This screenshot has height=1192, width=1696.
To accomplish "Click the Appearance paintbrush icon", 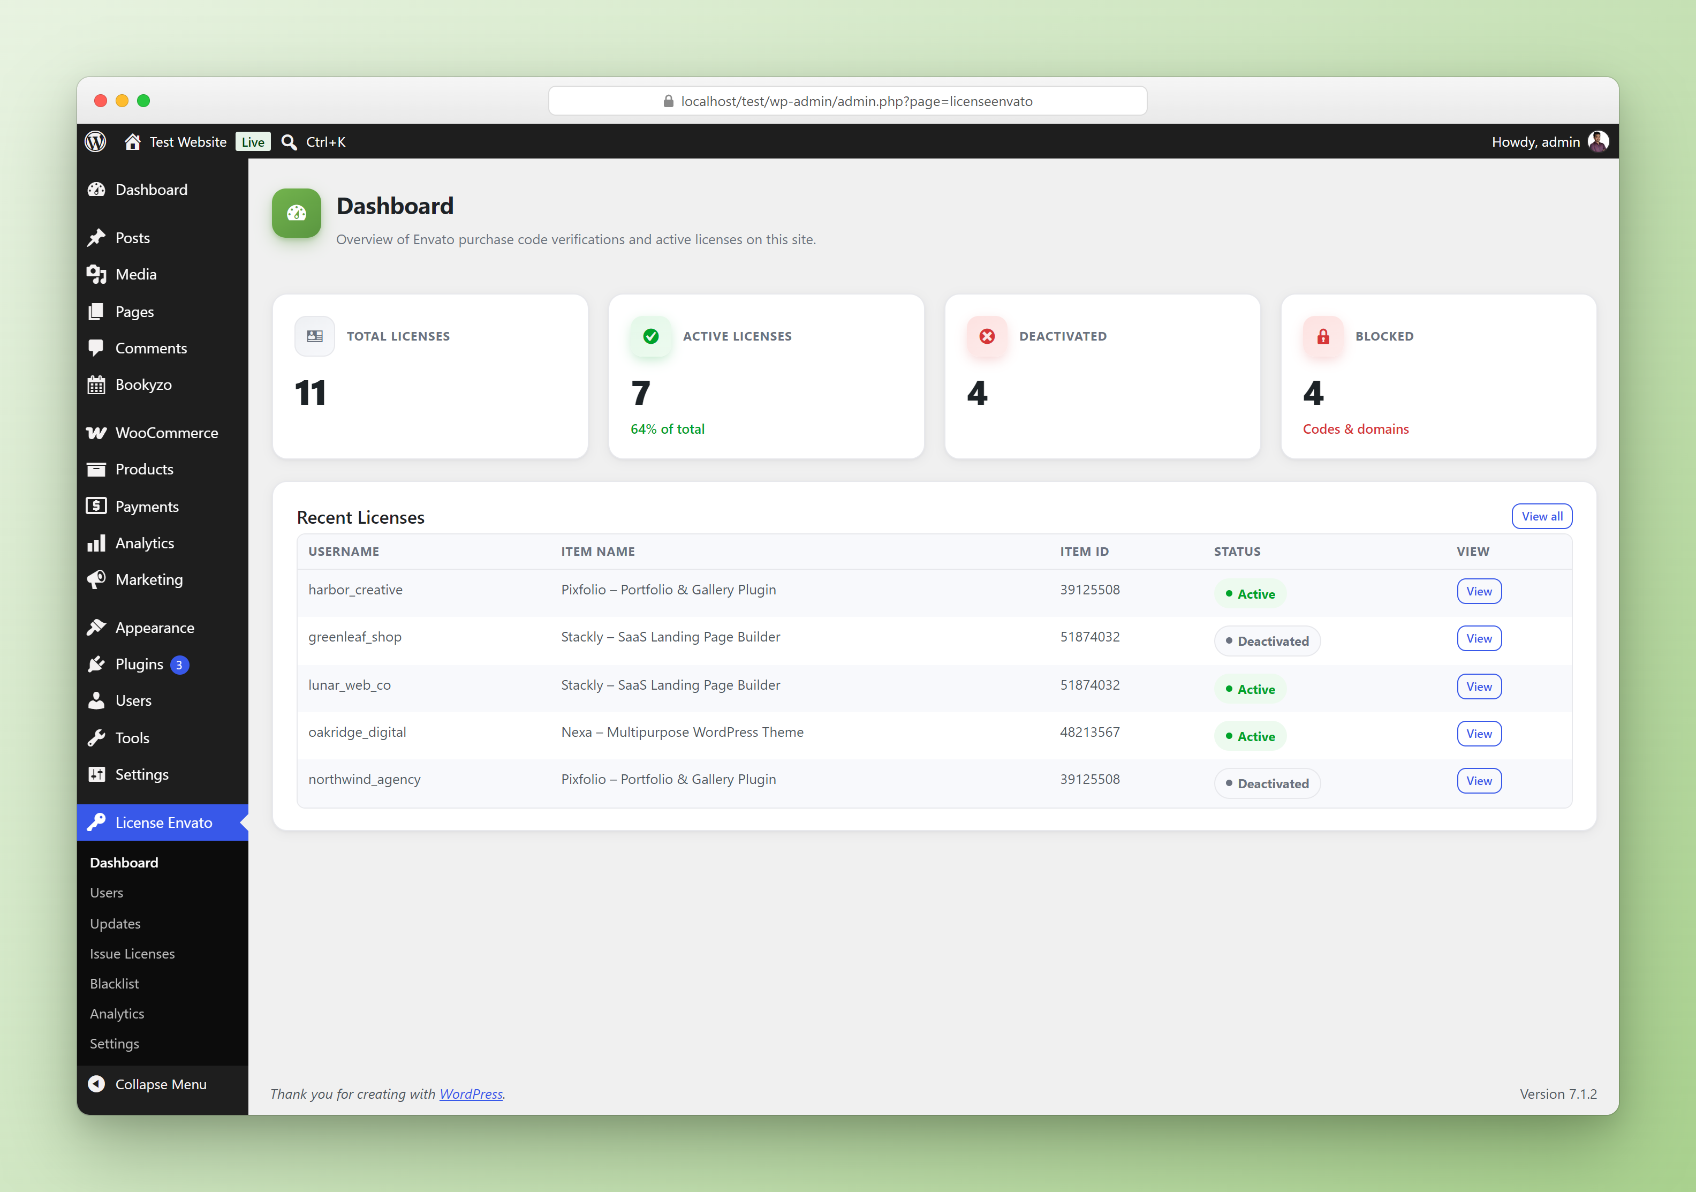I will tap(96, 628).
